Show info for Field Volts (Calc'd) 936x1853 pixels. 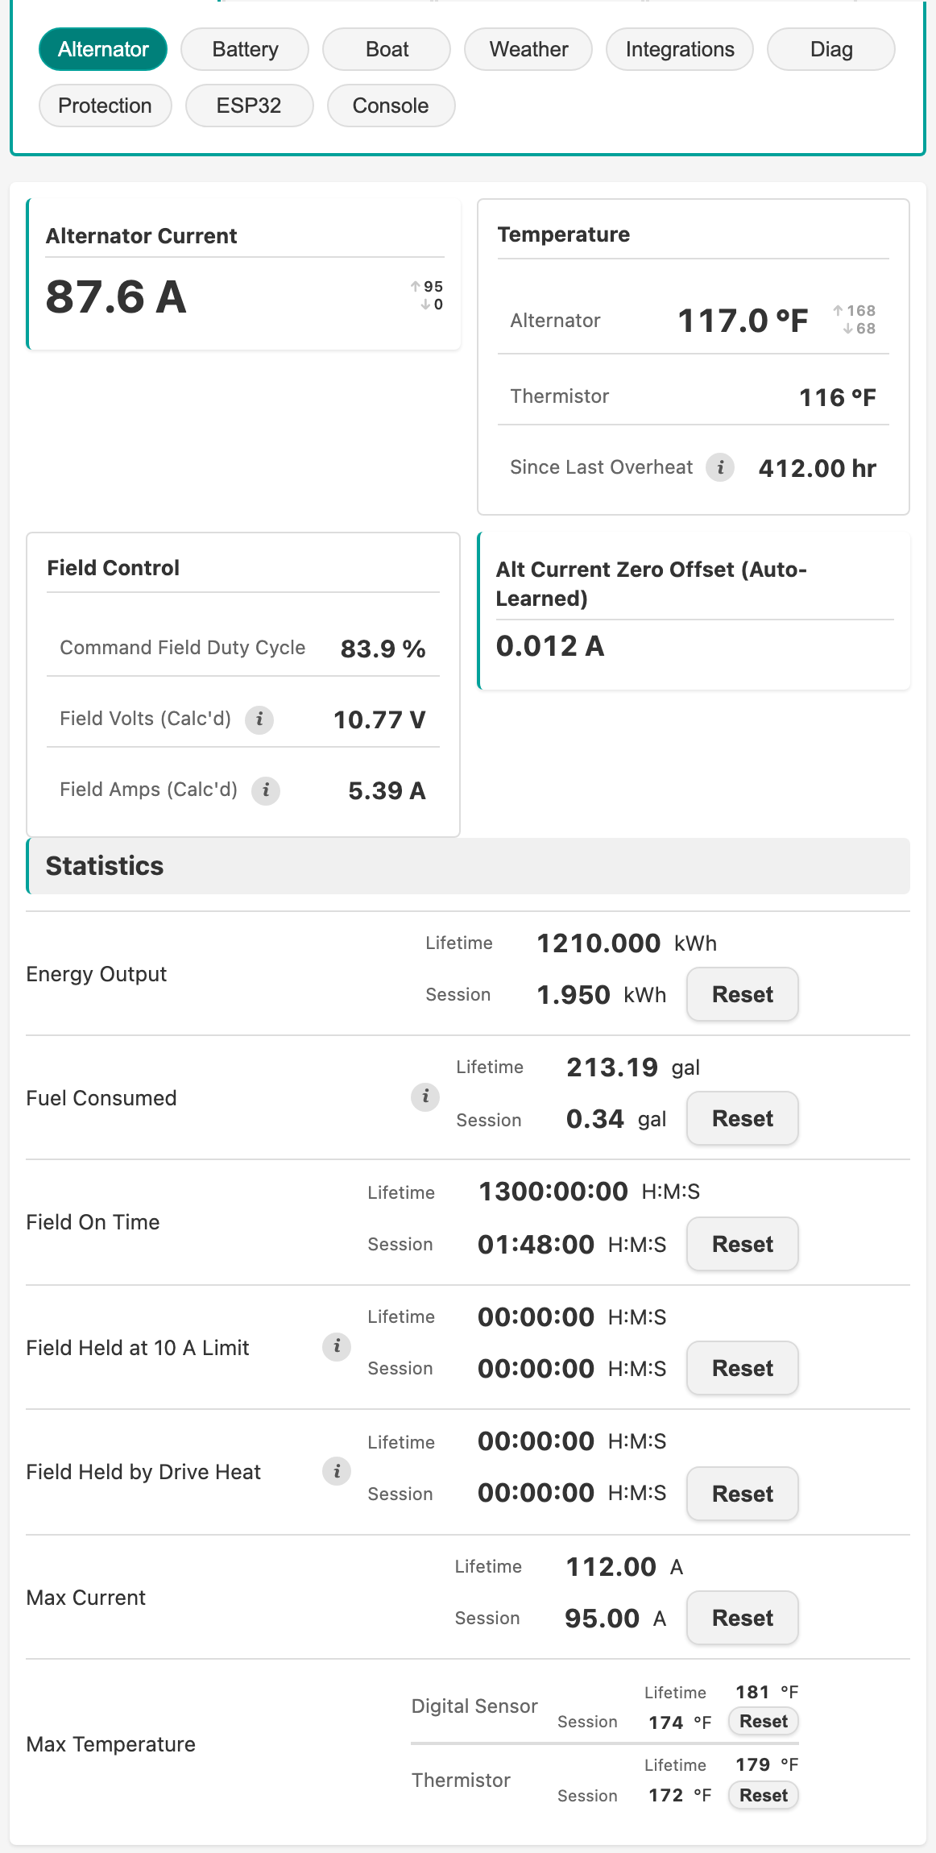tap(259, 719)
